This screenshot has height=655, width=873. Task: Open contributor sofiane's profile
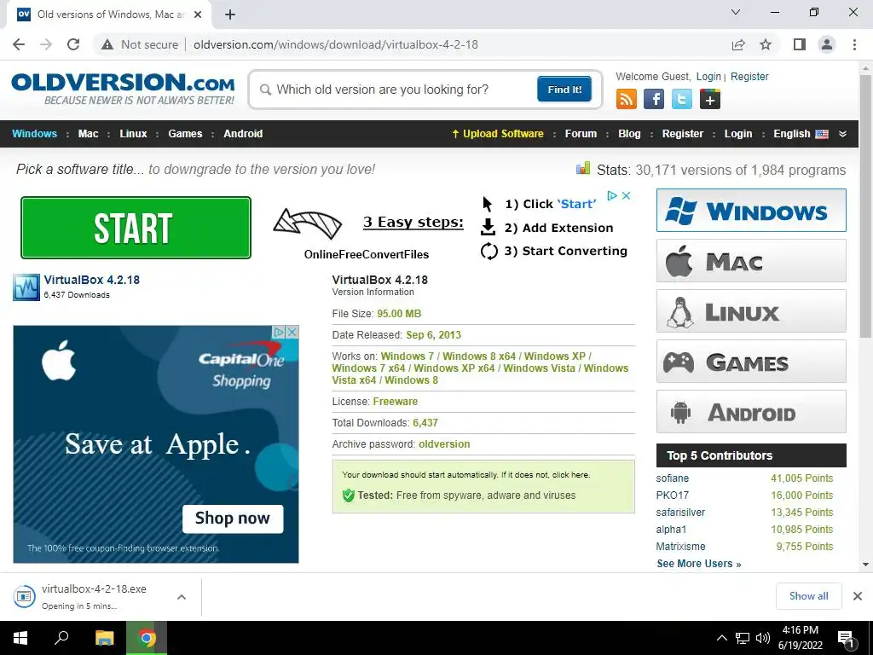(x=672, y=478)
